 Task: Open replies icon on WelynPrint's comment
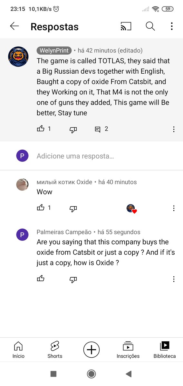click(97, 129)
